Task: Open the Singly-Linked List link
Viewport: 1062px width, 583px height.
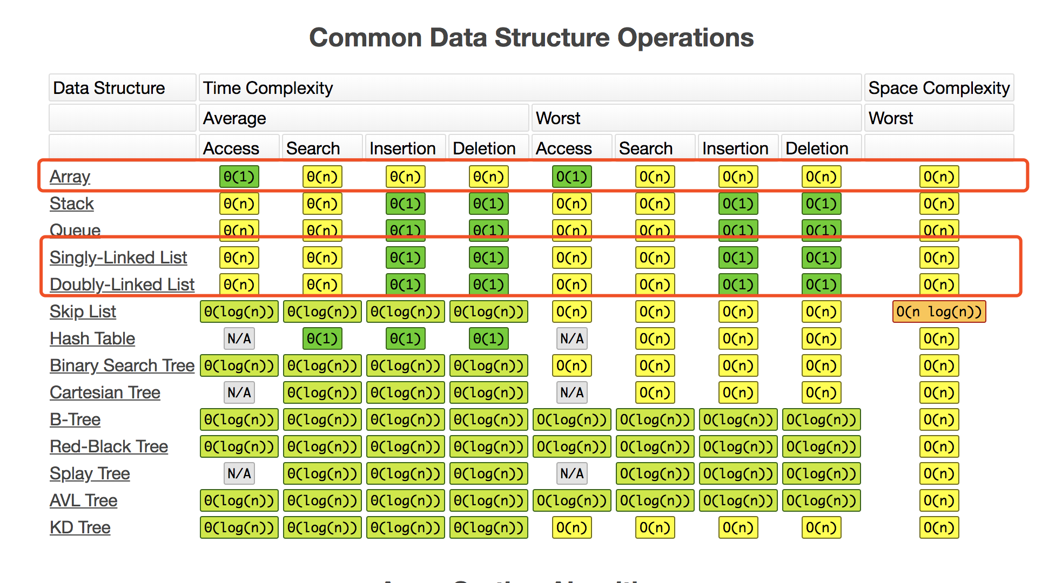Action: point(118,257)
